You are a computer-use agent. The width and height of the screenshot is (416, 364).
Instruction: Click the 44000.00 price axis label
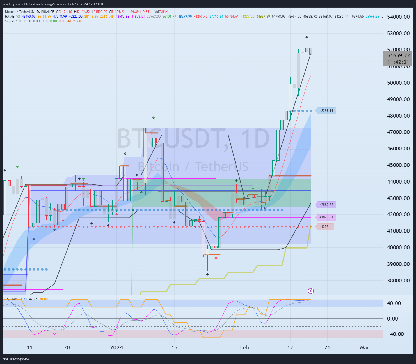point(398,182)
